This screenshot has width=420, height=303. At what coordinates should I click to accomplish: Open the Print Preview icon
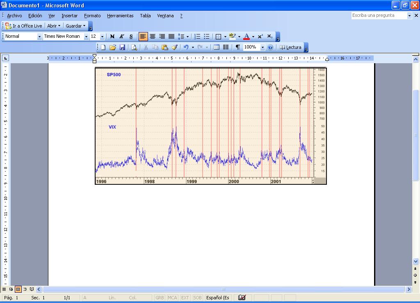[134, 47]
